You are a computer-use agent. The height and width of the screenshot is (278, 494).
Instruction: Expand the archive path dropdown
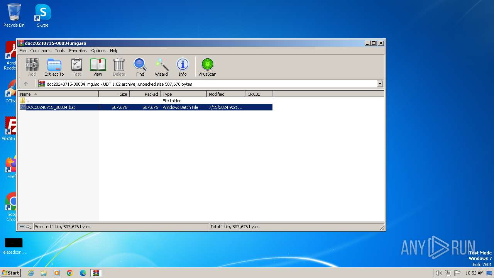(380, 84)
